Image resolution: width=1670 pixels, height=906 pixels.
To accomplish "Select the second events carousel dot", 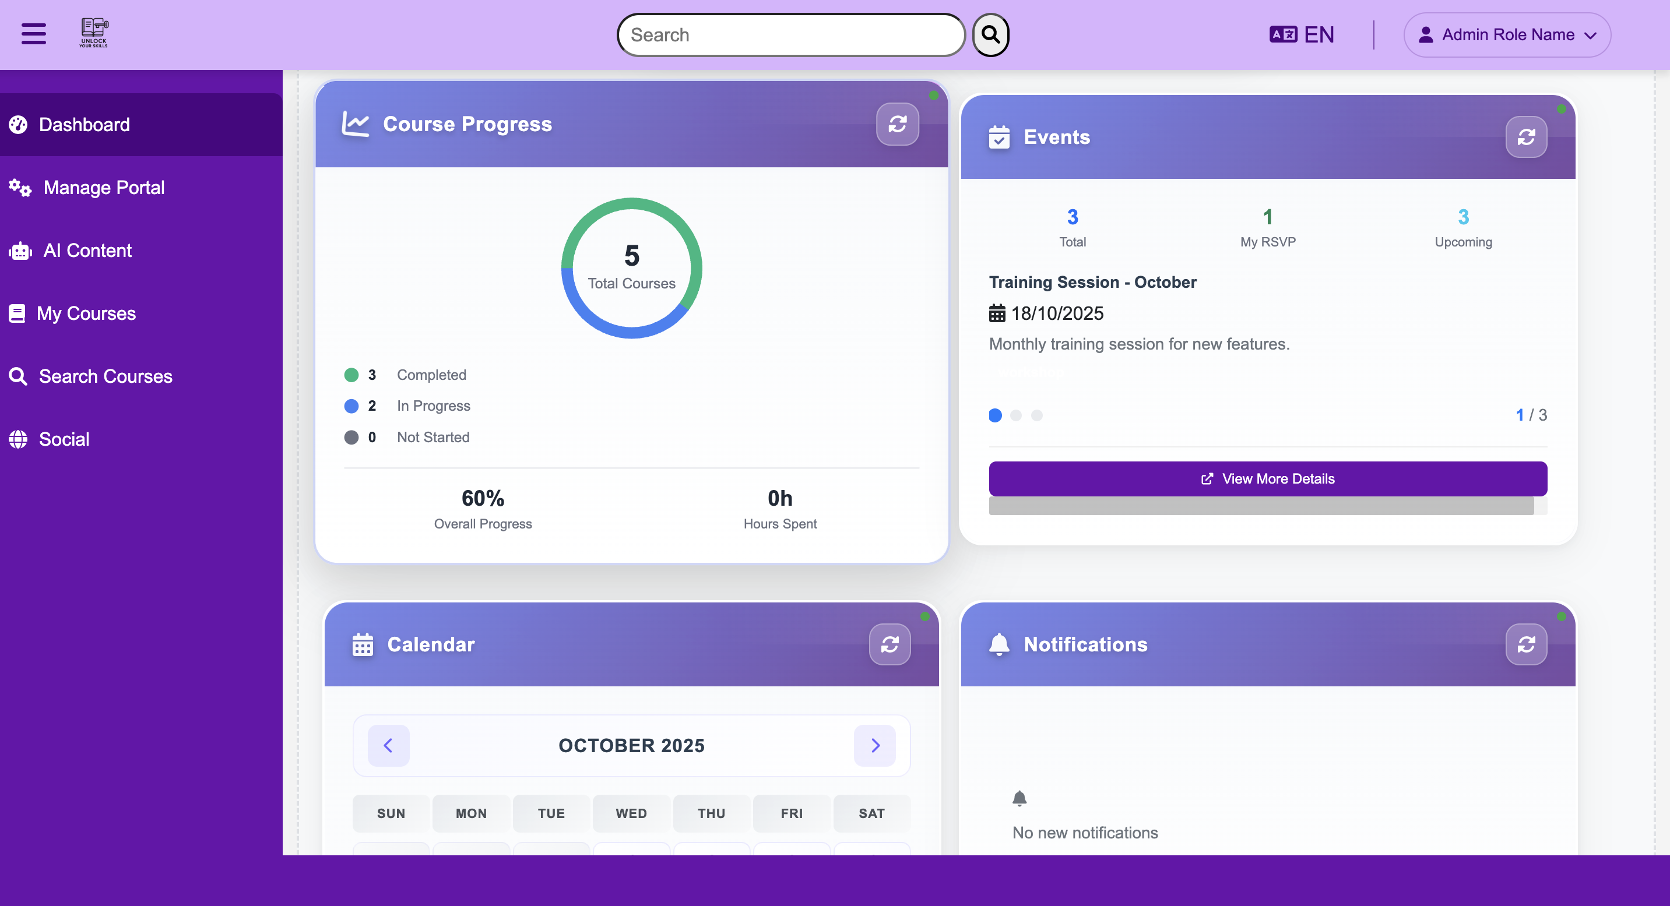I will tap(1016, 415).
